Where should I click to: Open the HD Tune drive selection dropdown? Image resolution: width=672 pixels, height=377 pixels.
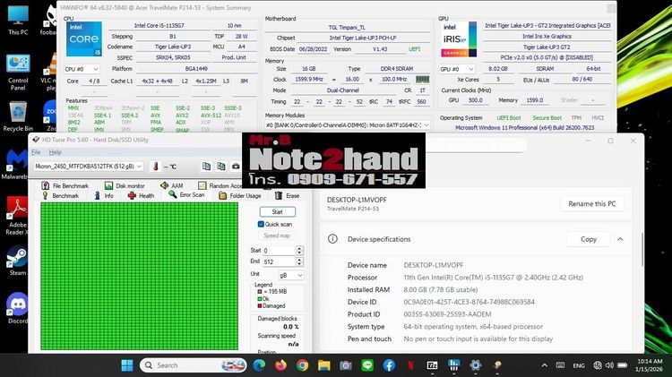[x=89, y=167]
